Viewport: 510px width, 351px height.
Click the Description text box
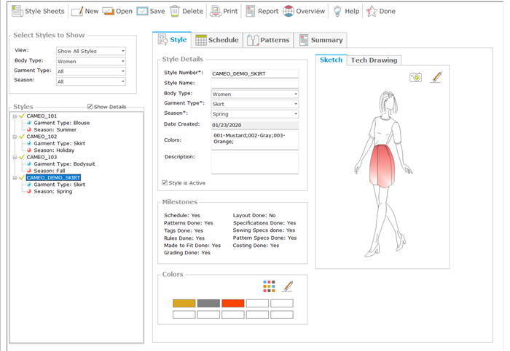pyautogui.click(x=255, y=164)
